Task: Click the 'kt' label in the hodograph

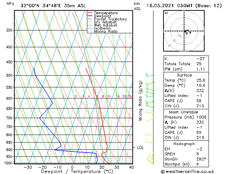Action: tap(166, 13)
